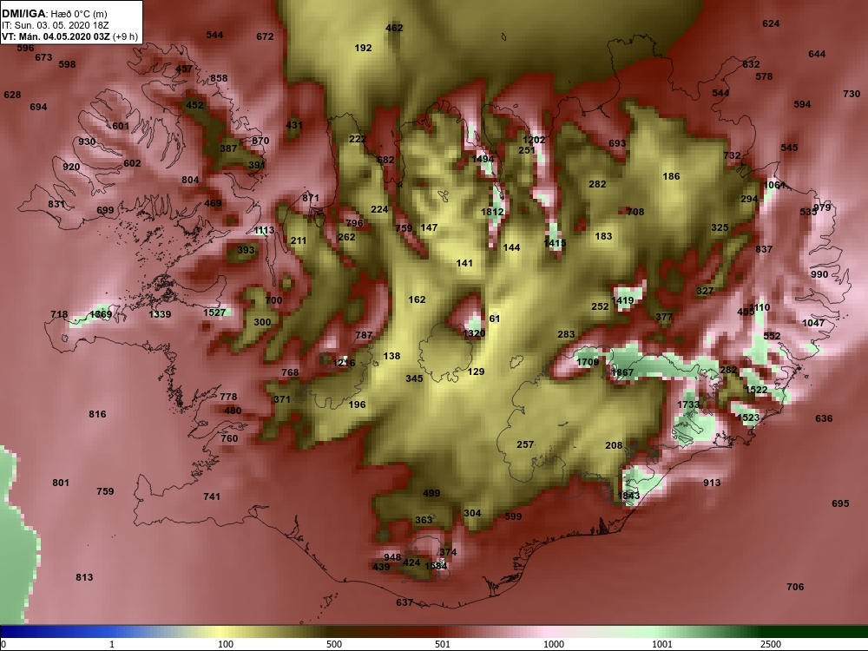Click the 1419 value on the green patch
Viewport: 868px width, 651px height.
click(622, 300)
